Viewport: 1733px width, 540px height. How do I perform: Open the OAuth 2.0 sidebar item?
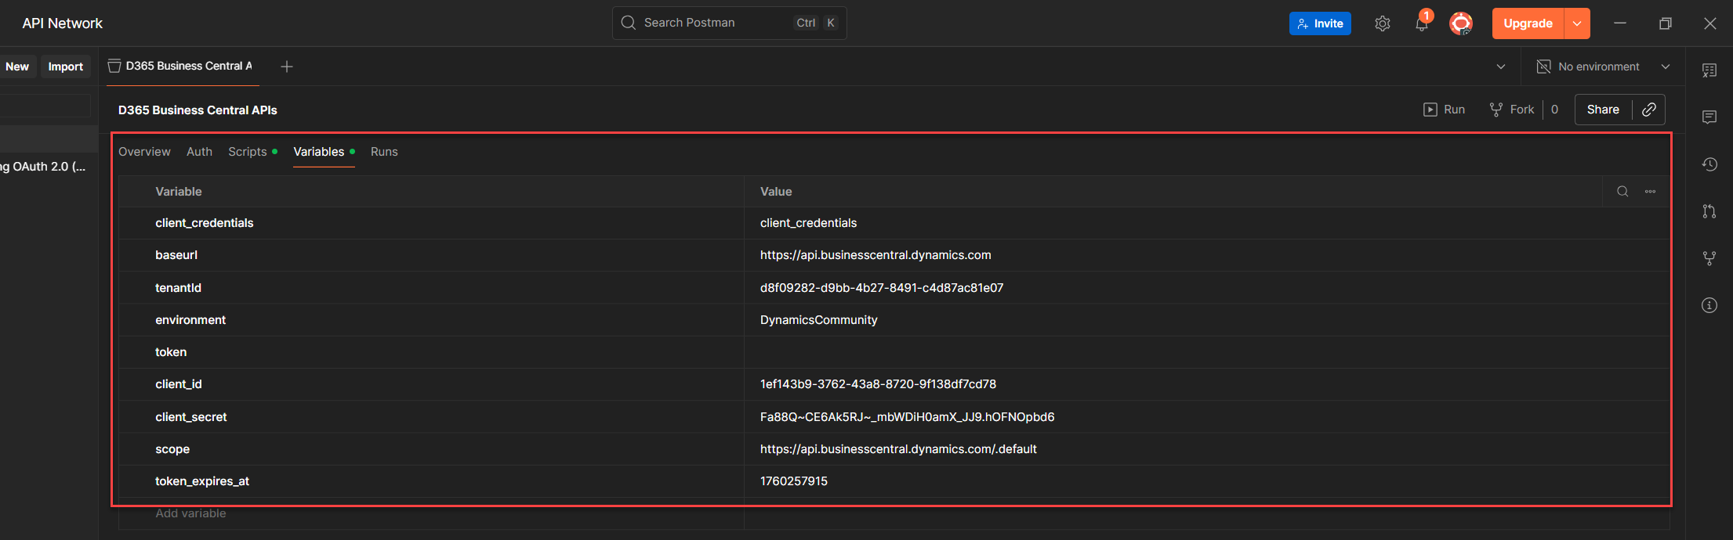[x=43, y=167]
